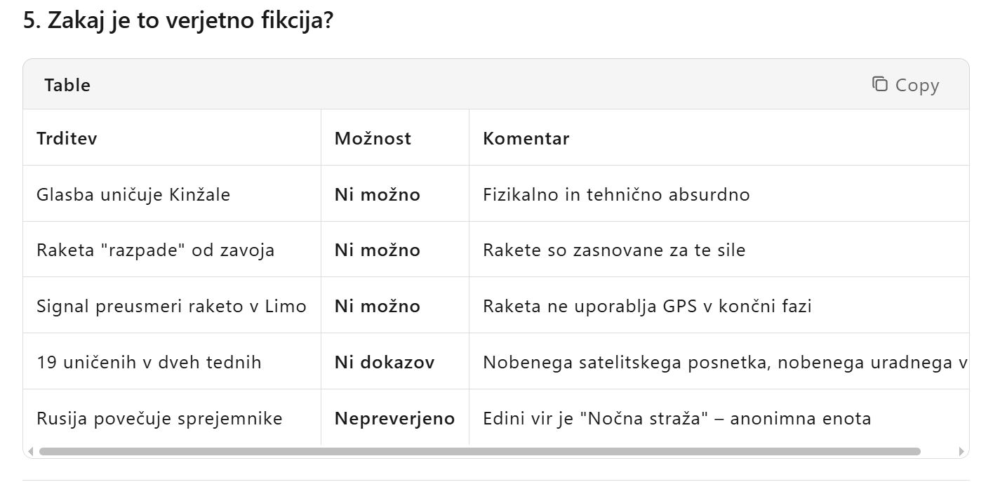The width and height of the screenshot is (1000, 482).
Task: Click the Copy icon above the table
Action: [x=879, y=84]
